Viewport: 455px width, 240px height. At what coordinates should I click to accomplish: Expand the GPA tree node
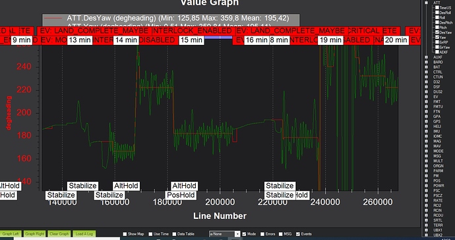click(426, 116)
